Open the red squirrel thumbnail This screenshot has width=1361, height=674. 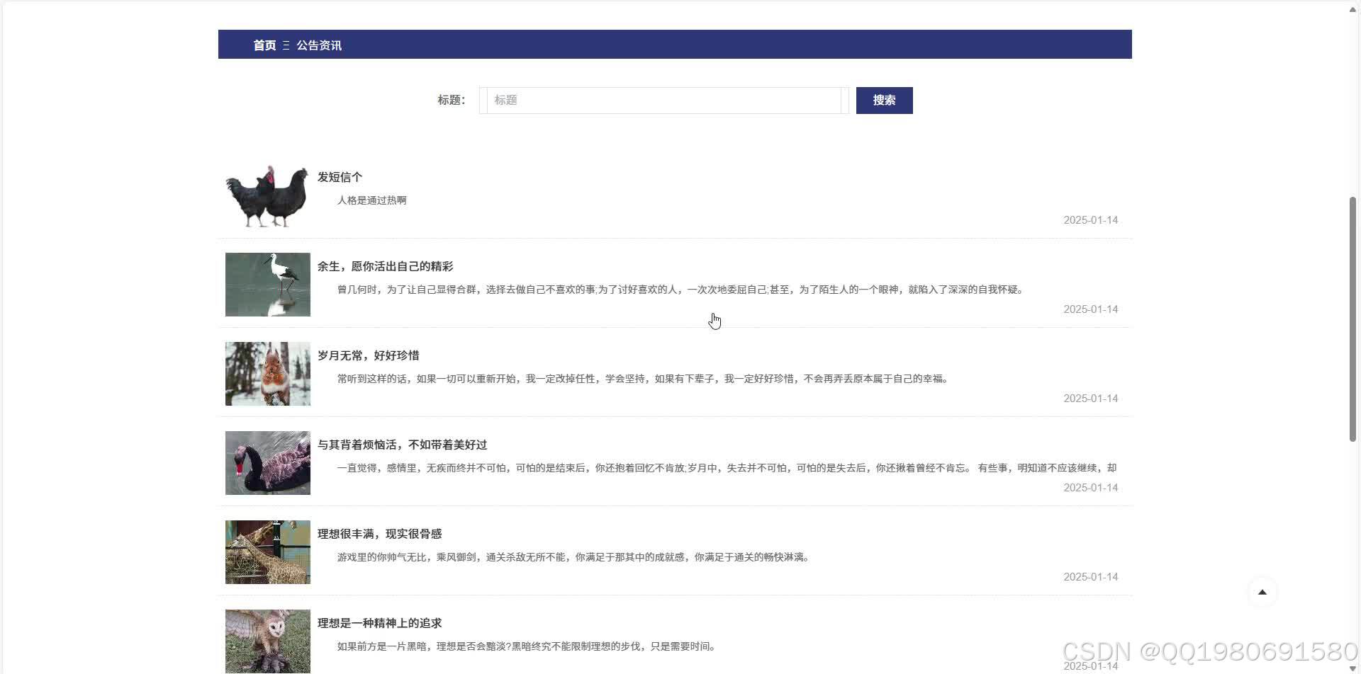coord(267,374)
